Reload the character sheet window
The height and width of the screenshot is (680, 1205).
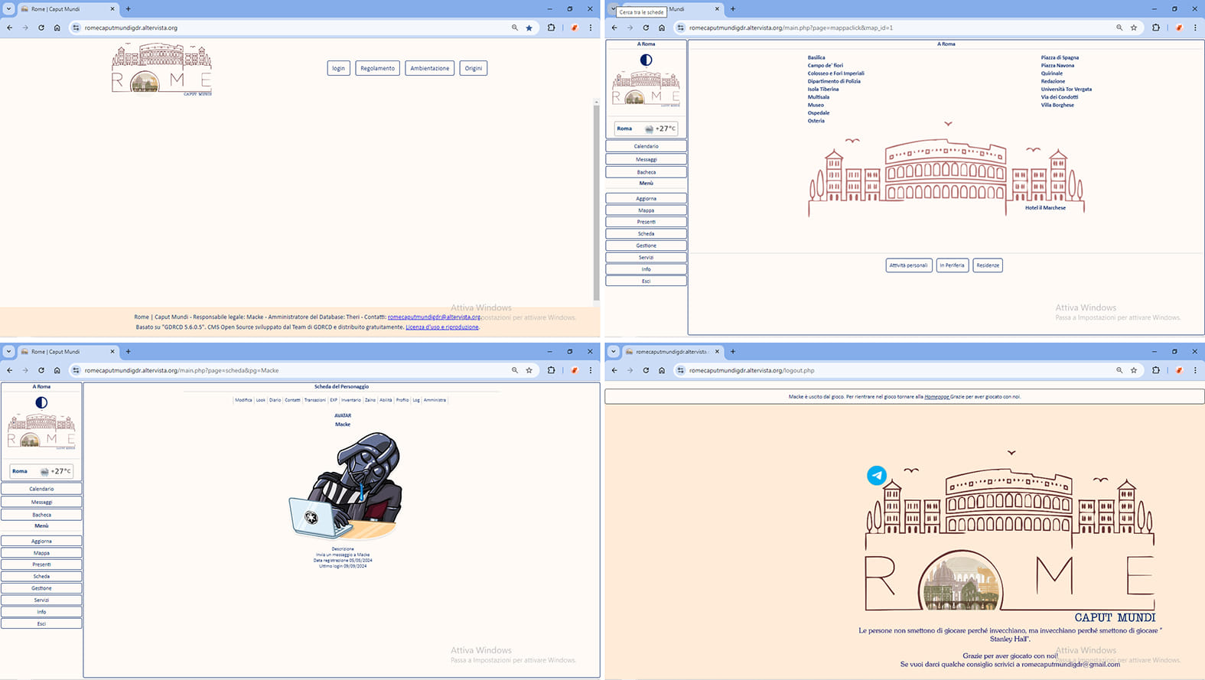[x=41, y=370]
